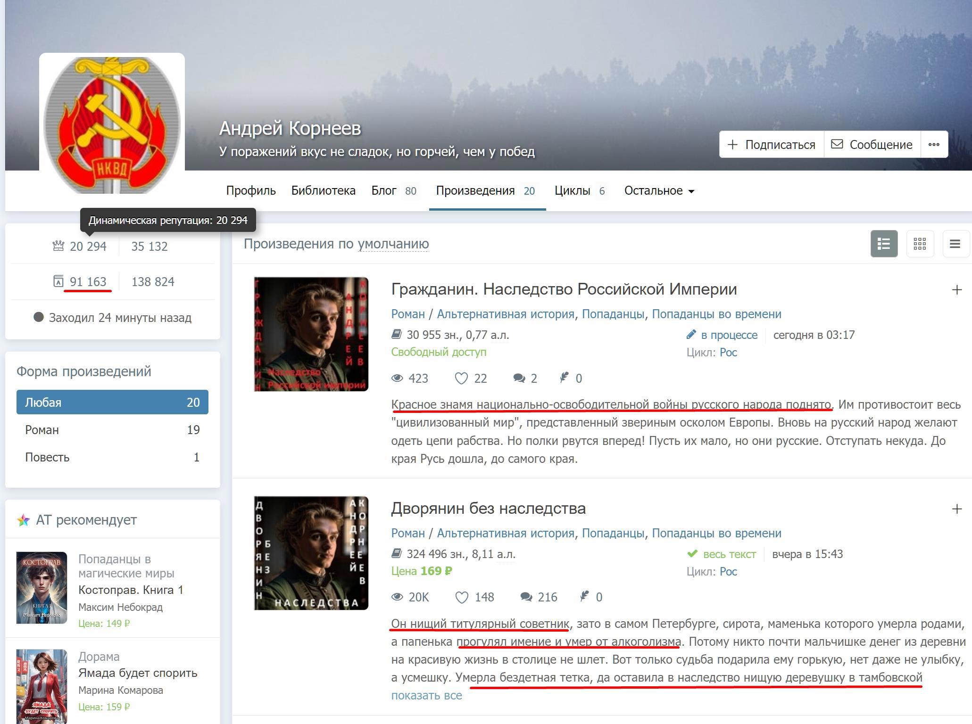Open the Блог tab
The width and height of the screenshot is (972, 724).
384,191
